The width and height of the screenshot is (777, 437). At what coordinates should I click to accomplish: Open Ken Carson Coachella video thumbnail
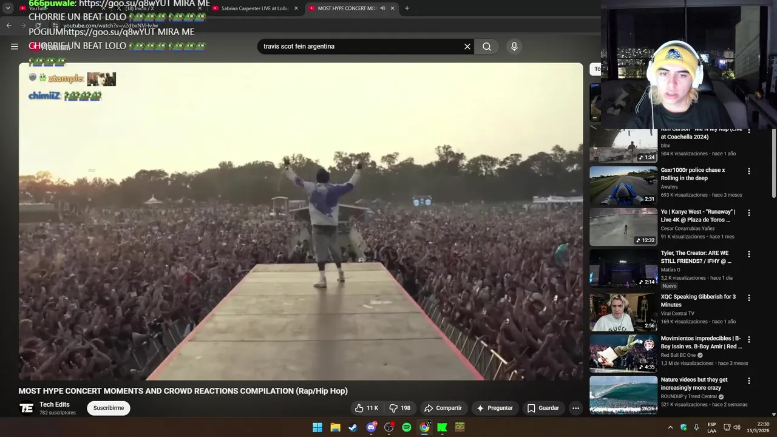click(x=623, y=146)
